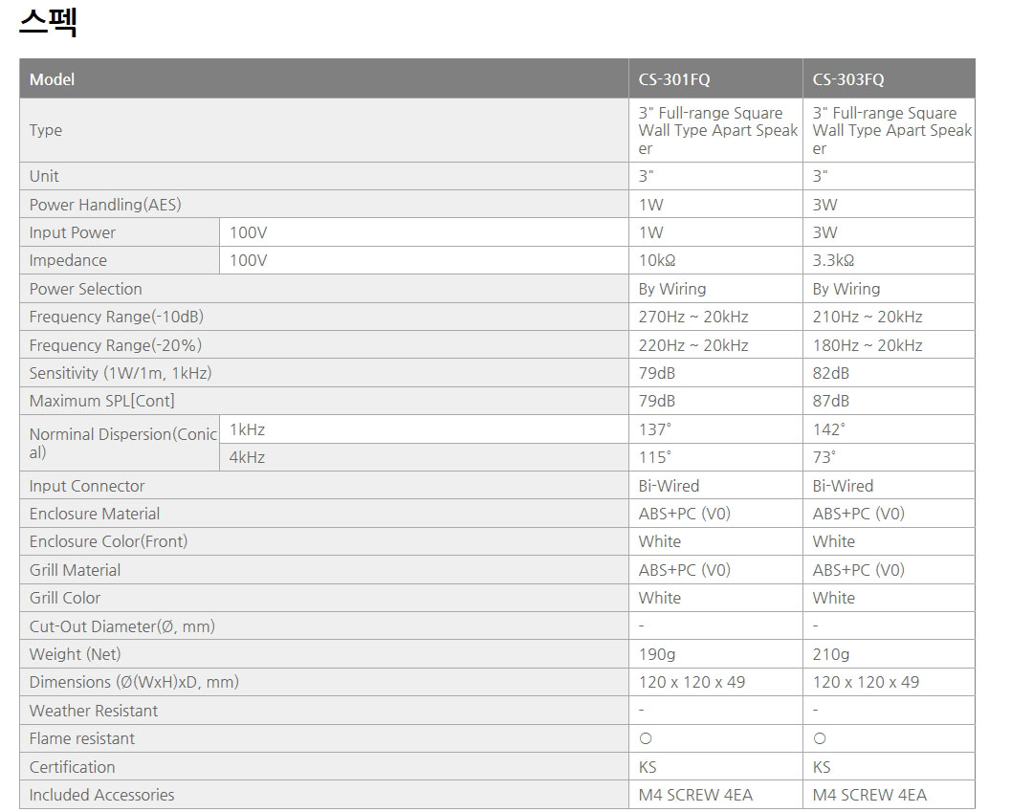The width and height of the screenshot is (1011, 812).
Task: Click the 10kΩ impedance value
Action: 662,260
